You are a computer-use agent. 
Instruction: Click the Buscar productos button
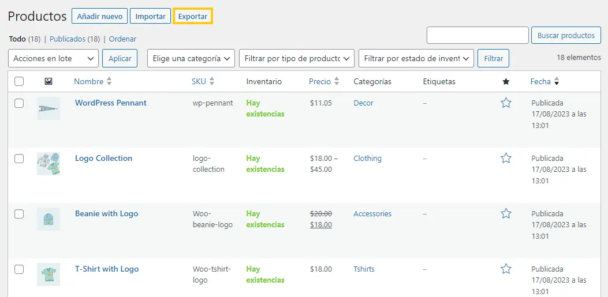[x=566, y=36]
